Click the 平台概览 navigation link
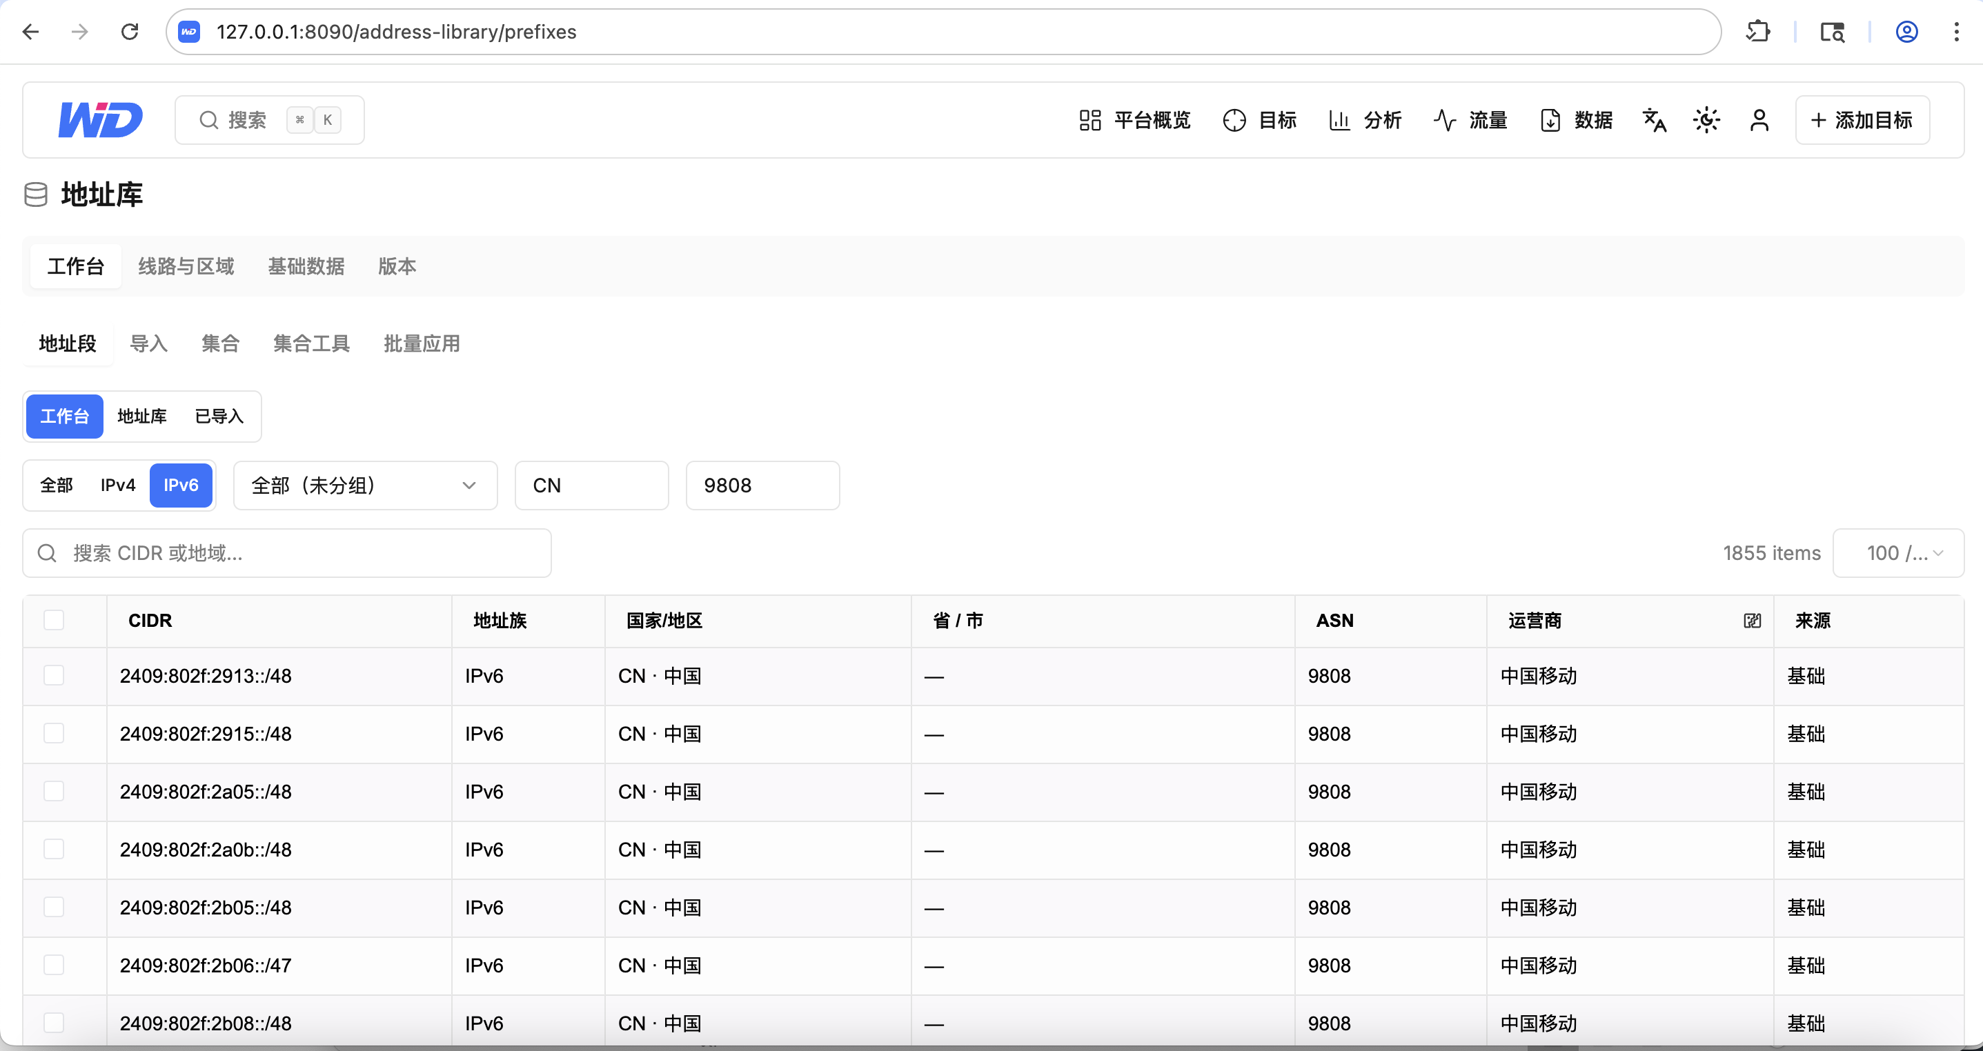 click(1135, 120)
